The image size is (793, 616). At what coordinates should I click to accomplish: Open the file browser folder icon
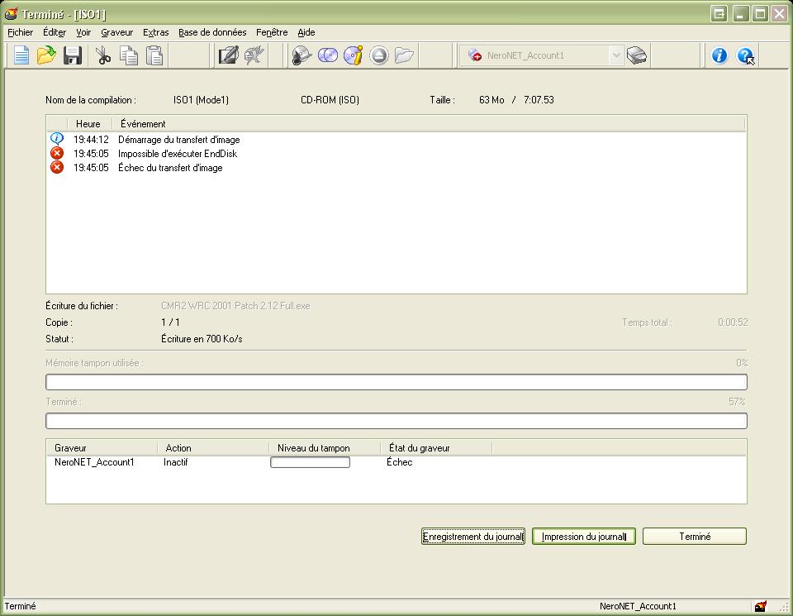[x=404, y=55]
